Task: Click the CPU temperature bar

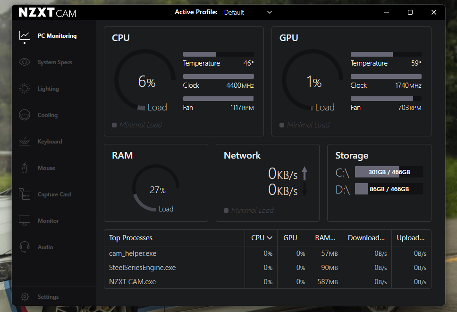Action: coord(218,54)
